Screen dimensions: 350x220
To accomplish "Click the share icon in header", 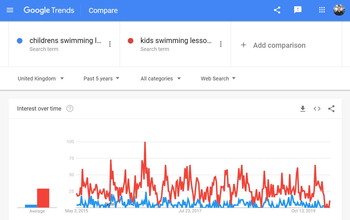I will point(277,10).
